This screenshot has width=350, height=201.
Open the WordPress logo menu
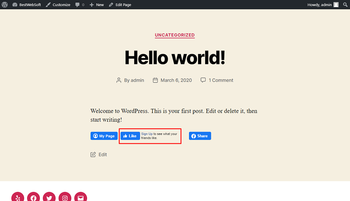(x=5, y=4)
